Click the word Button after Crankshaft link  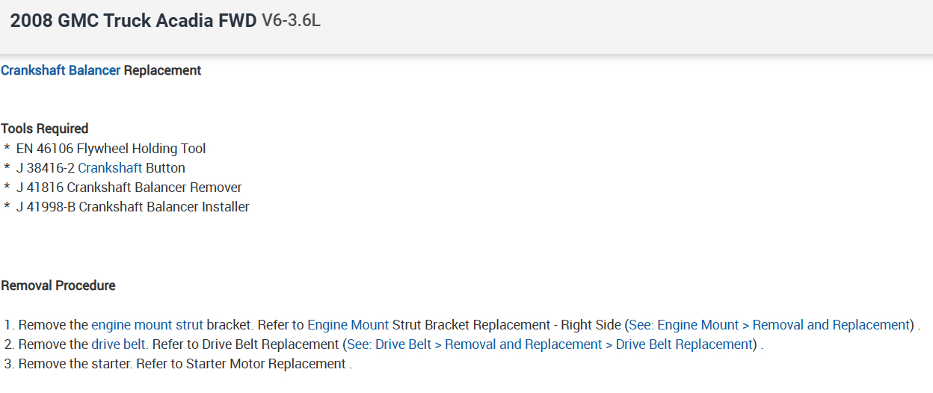165,168
